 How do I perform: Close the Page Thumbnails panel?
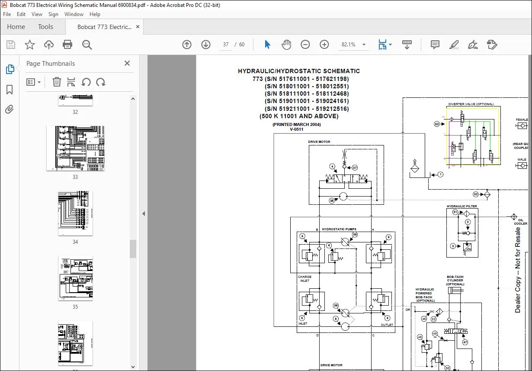coord(127,63)
